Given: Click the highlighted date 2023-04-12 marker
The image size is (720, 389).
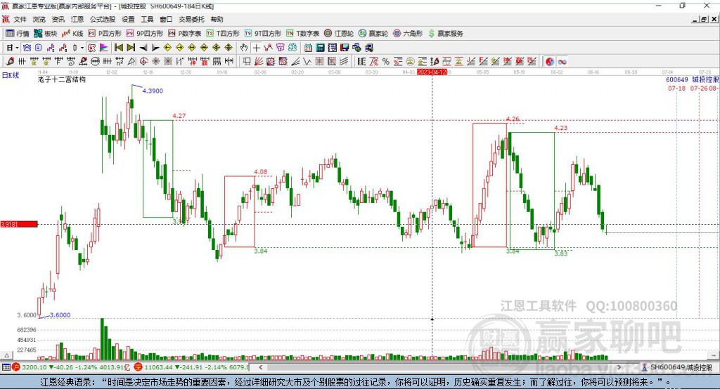Looking at the screenshot, I should pyautogui.click(x=432, y=72).
